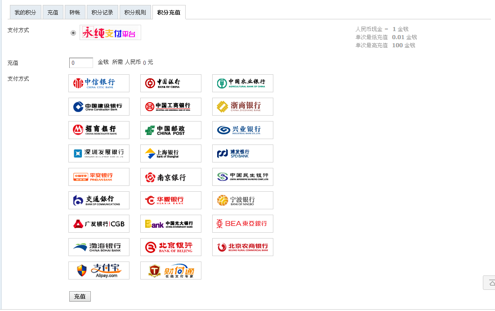Select China Merchants Bank 招商银行
The width and height of the screenshot is (495, 311).
(x=99, y=130)
